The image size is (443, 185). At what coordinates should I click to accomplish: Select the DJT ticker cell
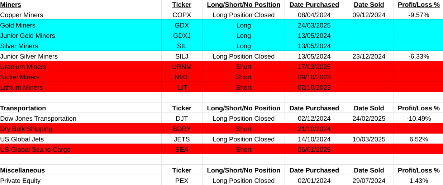pos(182,119)
